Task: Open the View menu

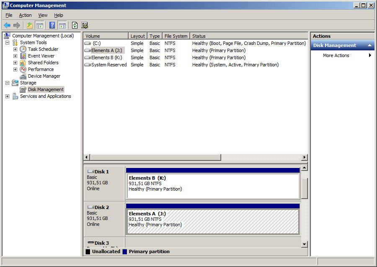Action: click(43, 15)
